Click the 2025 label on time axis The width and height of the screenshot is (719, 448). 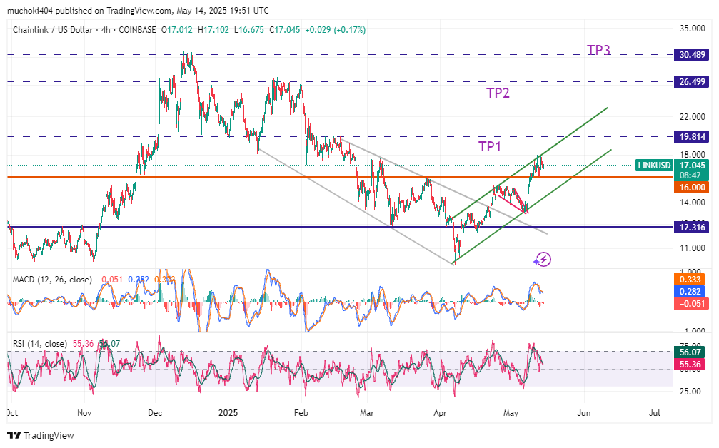pyautogui.click(x=228, y=412)
